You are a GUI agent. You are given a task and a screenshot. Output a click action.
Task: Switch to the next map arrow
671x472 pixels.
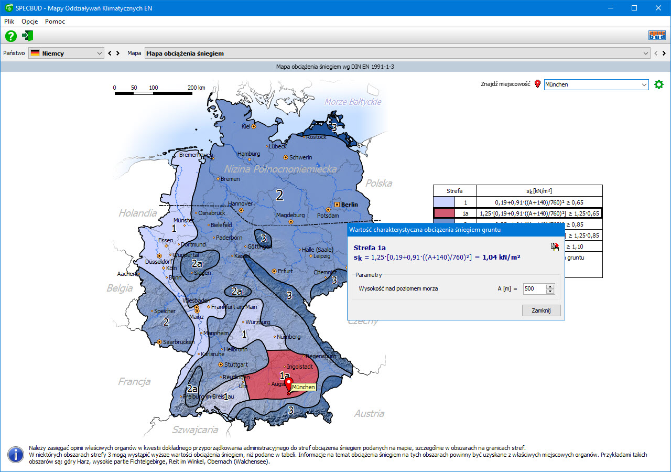(x=664, y=53)
